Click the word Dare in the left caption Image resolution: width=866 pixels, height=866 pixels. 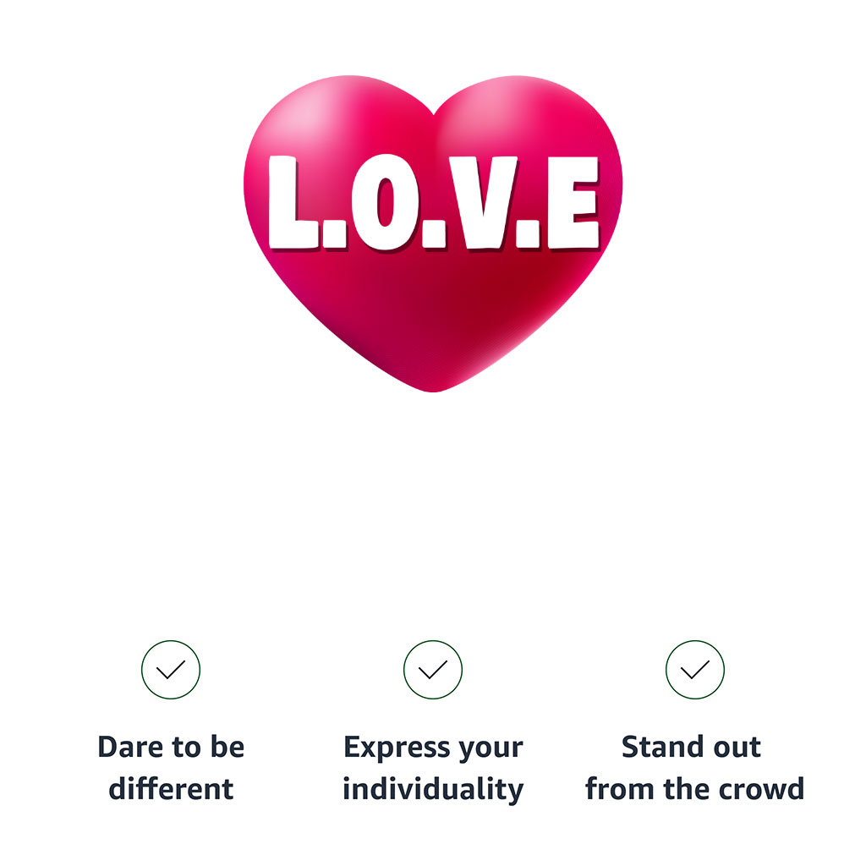[x=130, y=747]
